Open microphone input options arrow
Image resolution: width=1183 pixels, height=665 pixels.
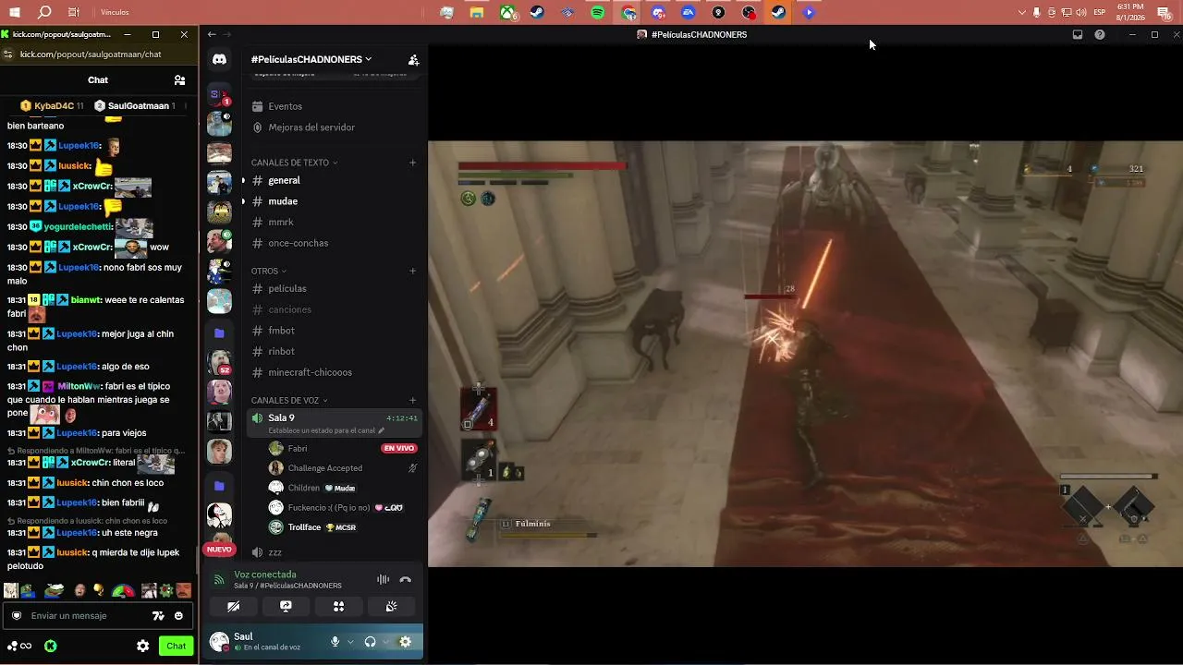pos(350,642)
